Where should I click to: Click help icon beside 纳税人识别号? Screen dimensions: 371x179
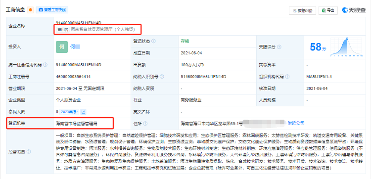pyautogui.click(x=162, y=77)
